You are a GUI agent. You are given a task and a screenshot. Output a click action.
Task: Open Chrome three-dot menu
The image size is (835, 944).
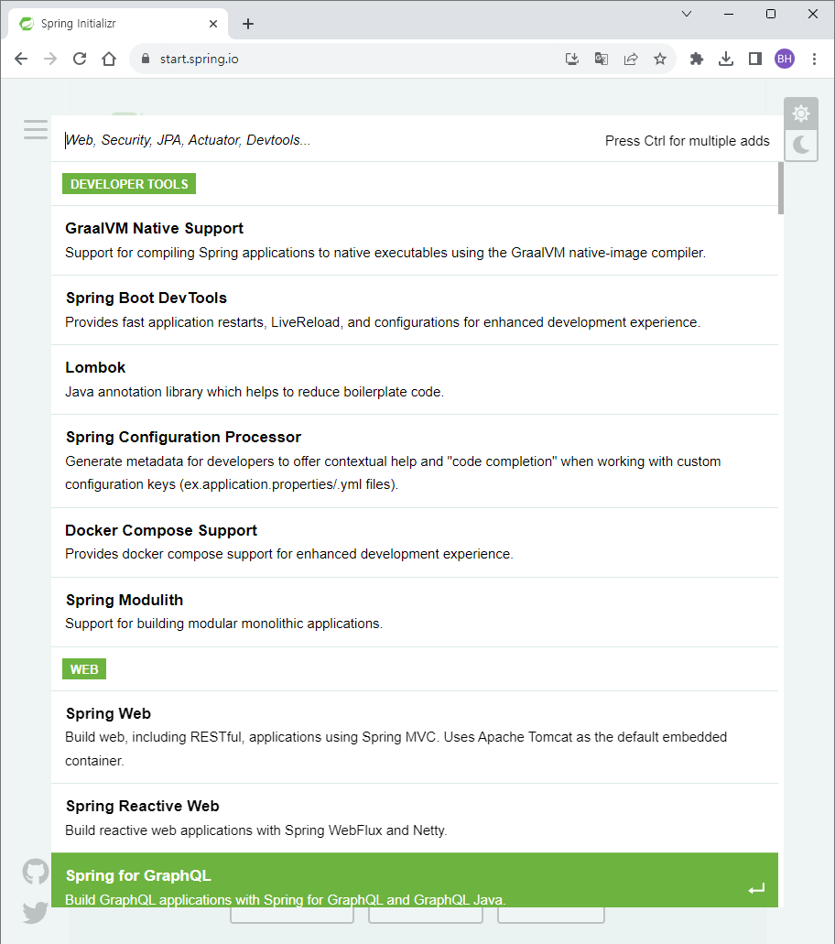pyautogui.click(x=814, y=59)
